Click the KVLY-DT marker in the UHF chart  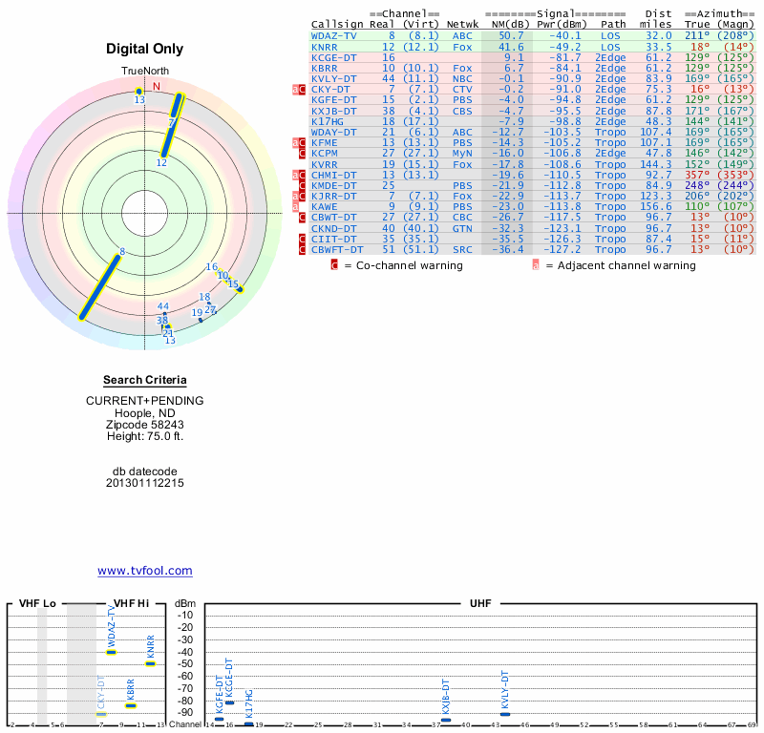pos(505,714)
